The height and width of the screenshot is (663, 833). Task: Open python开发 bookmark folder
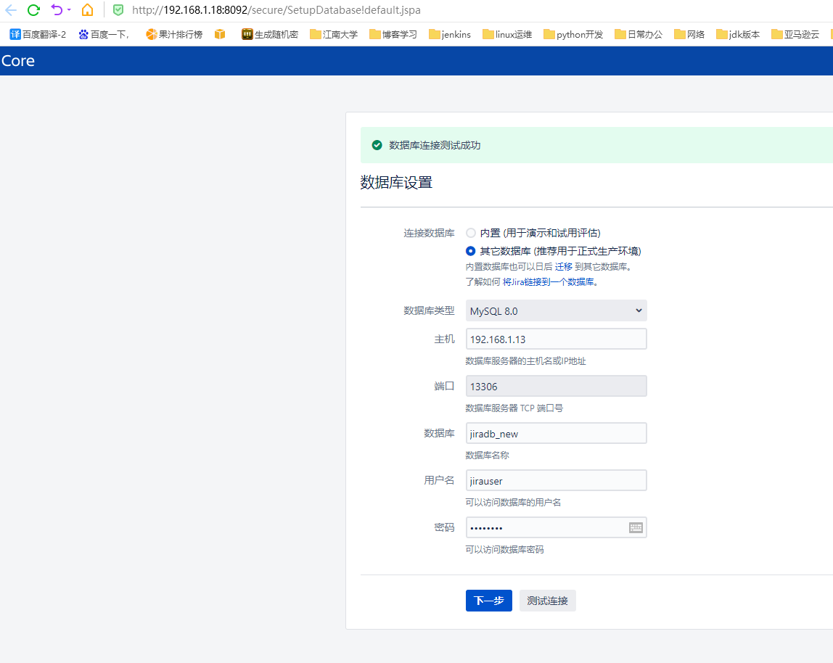click(x=574, y=35)
